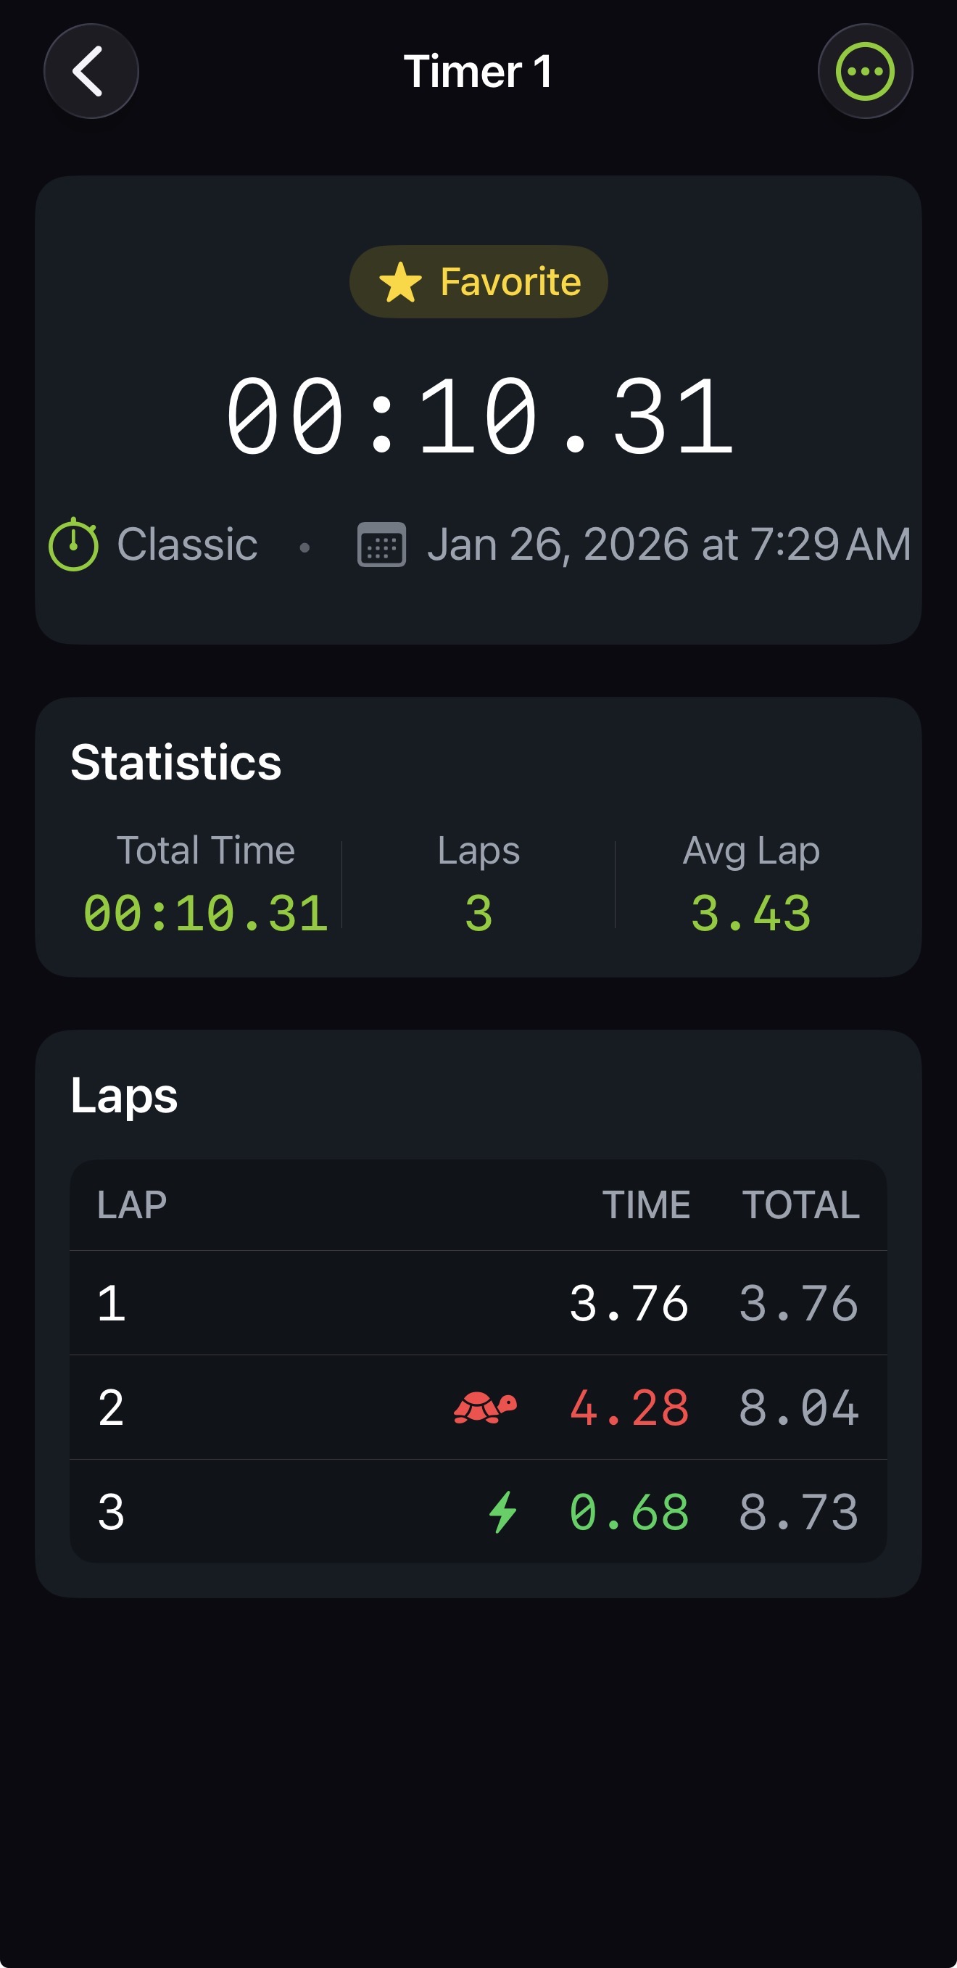The width and height of the screenshot is (957, 1968).
Task: Select lap 1 row time 3.76
Action: [629, 1302]
